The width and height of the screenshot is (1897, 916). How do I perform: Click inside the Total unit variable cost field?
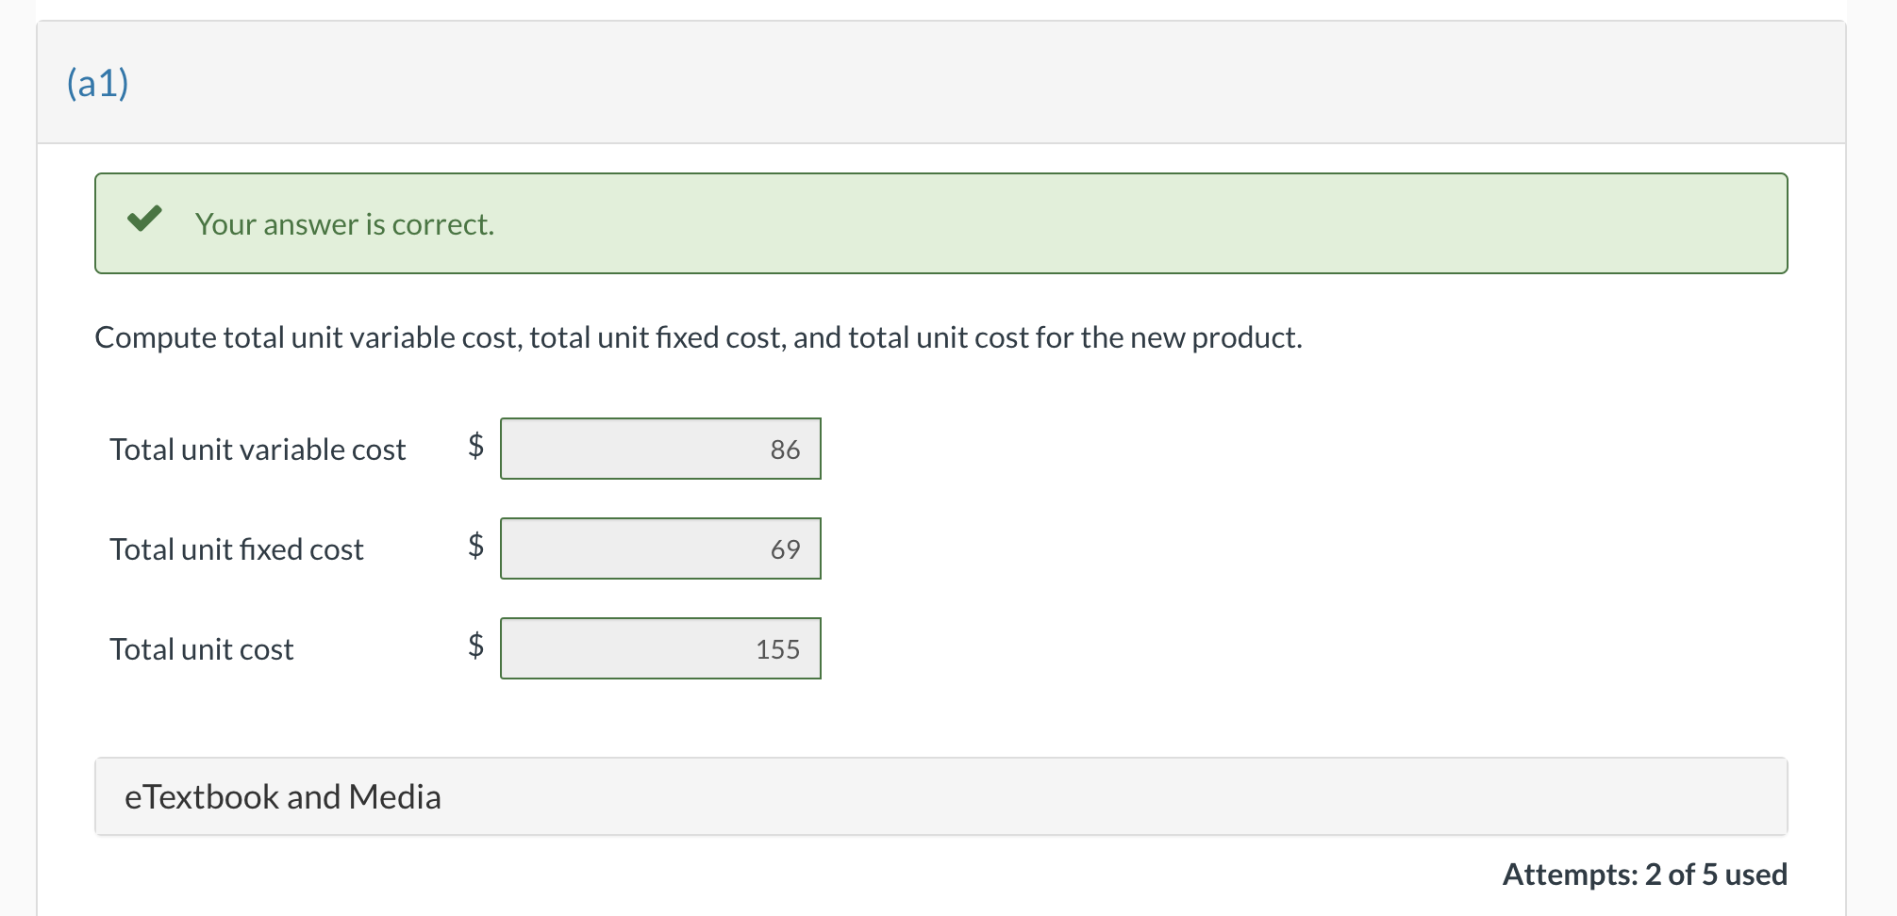tap(660, 449)
